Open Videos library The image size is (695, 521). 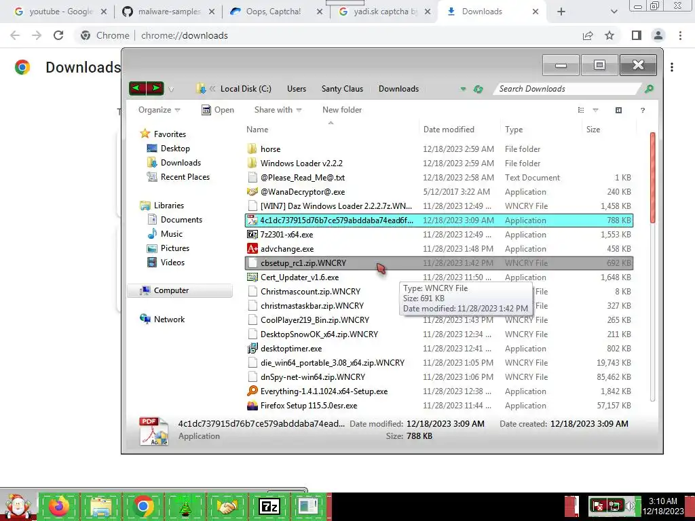[166, 263]
